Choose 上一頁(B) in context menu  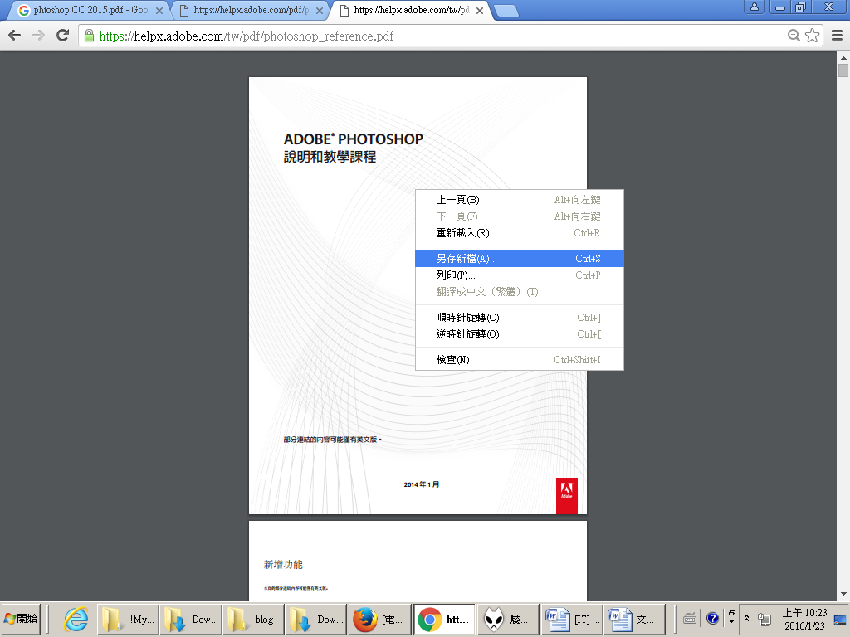(x=520, y=200)
